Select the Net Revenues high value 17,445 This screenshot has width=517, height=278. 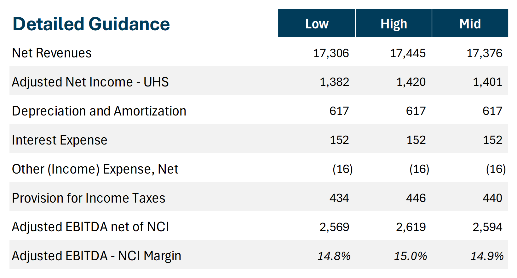[x=408, y=53]
